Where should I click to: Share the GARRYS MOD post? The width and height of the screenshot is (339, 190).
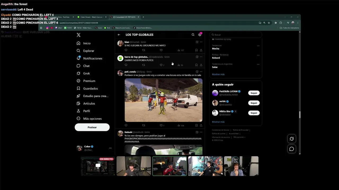point(201,65)
